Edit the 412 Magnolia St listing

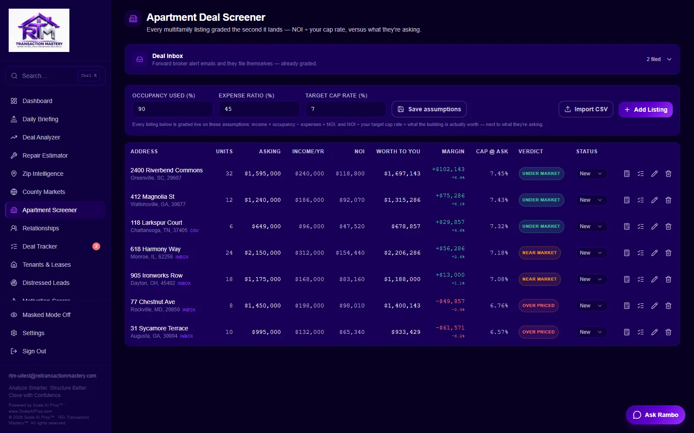click(x=655, y=200)
